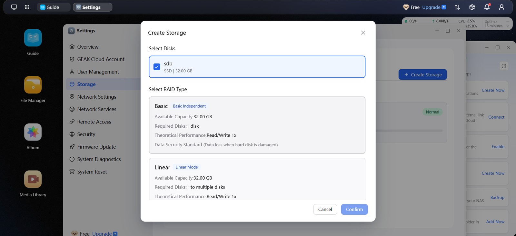This screenshot has height=236, width=516.
Task: Click Upgrade link at Settings sidebar bottom
Action: tap(104, 233)
